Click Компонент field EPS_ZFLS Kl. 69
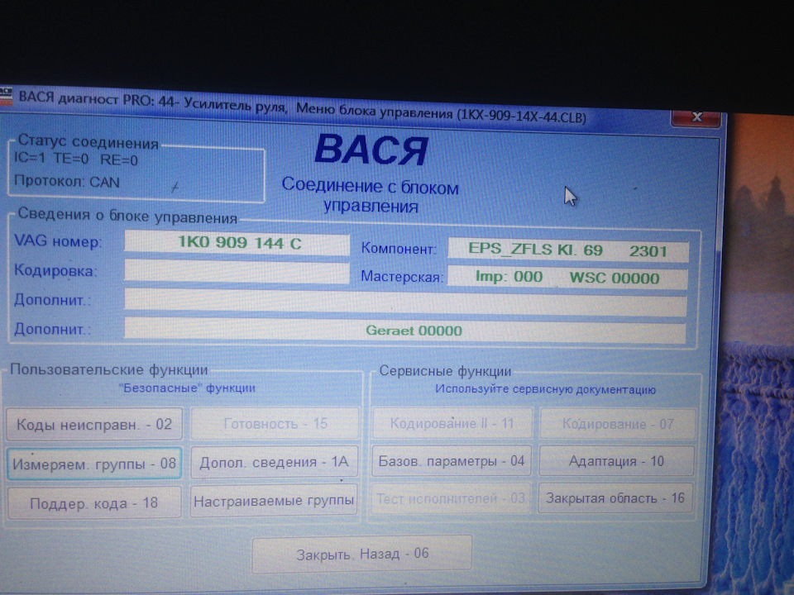Image resolution: width=794 pixels, height=595 pixels. [567, 250]
